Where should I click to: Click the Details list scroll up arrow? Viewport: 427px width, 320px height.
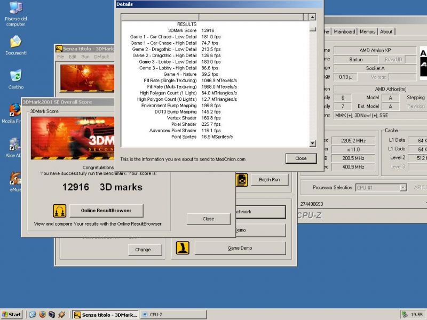tap(313, 17)
